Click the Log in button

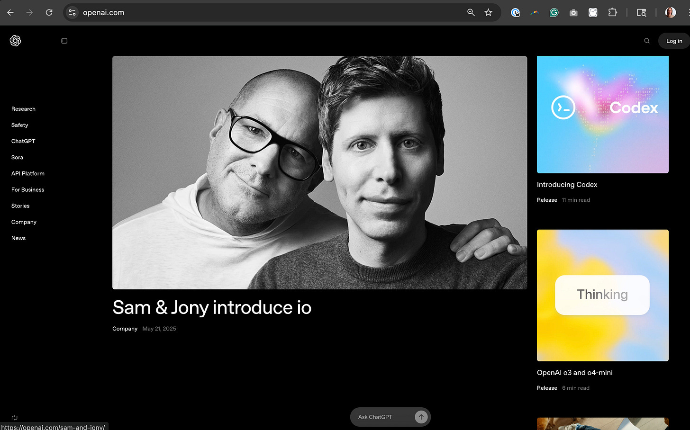[674, 41]
